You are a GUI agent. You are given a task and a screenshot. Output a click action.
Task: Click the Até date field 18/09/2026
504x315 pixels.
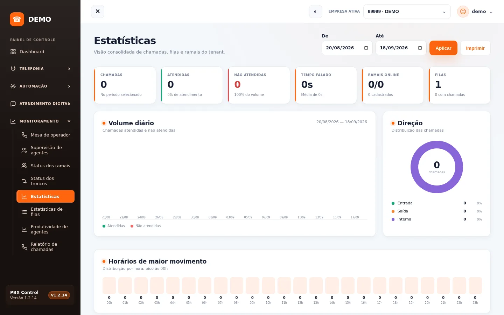pos(401,48)
